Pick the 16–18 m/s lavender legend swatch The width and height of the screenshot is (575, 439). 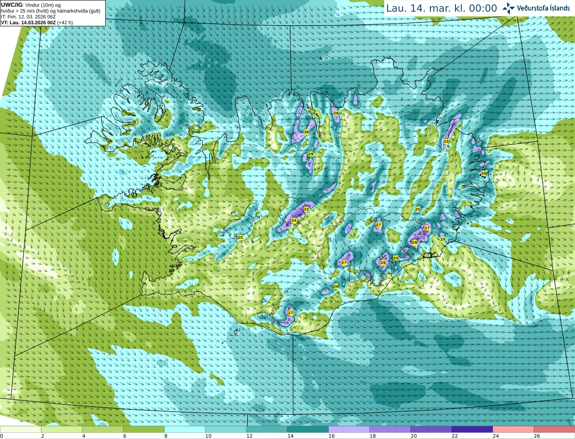[x=349, y=429]
